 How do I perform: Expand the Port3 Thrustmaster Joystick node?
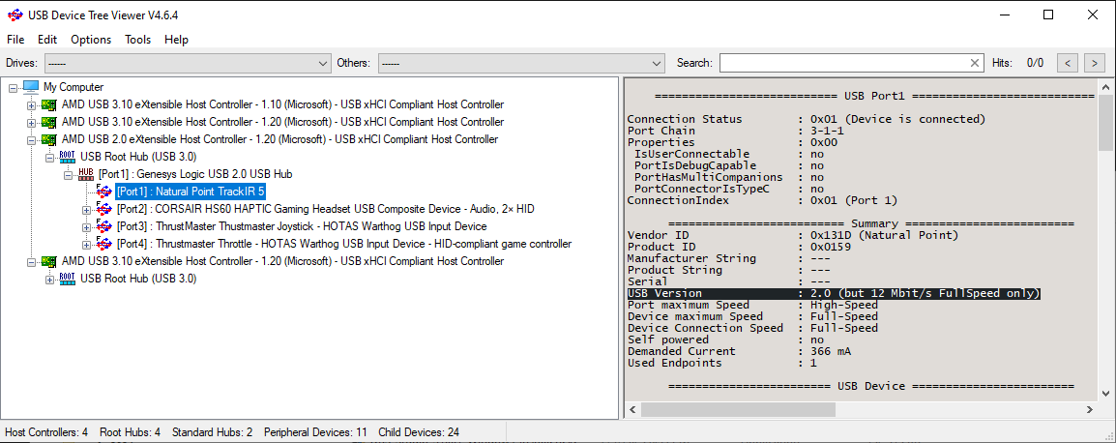tap(86, 227)
